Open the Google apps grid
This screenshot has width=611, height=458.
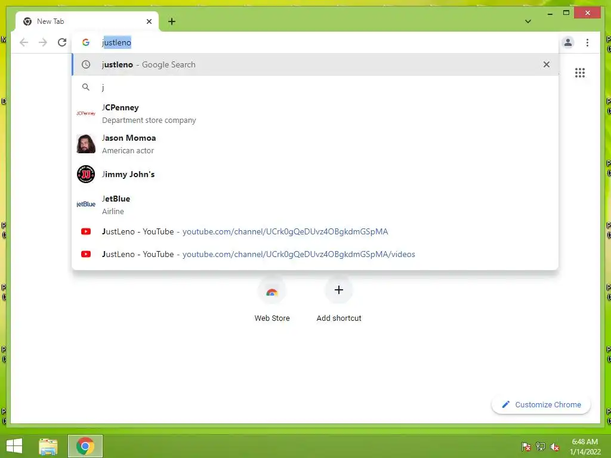(x=580, y=73)
